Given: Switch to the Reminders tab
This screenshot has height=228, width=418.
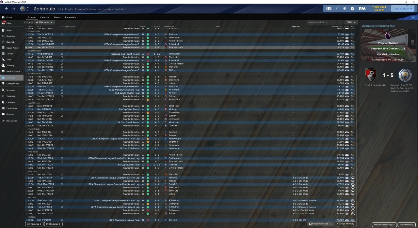Looking at the screenshot, I should tap(71, 17).
